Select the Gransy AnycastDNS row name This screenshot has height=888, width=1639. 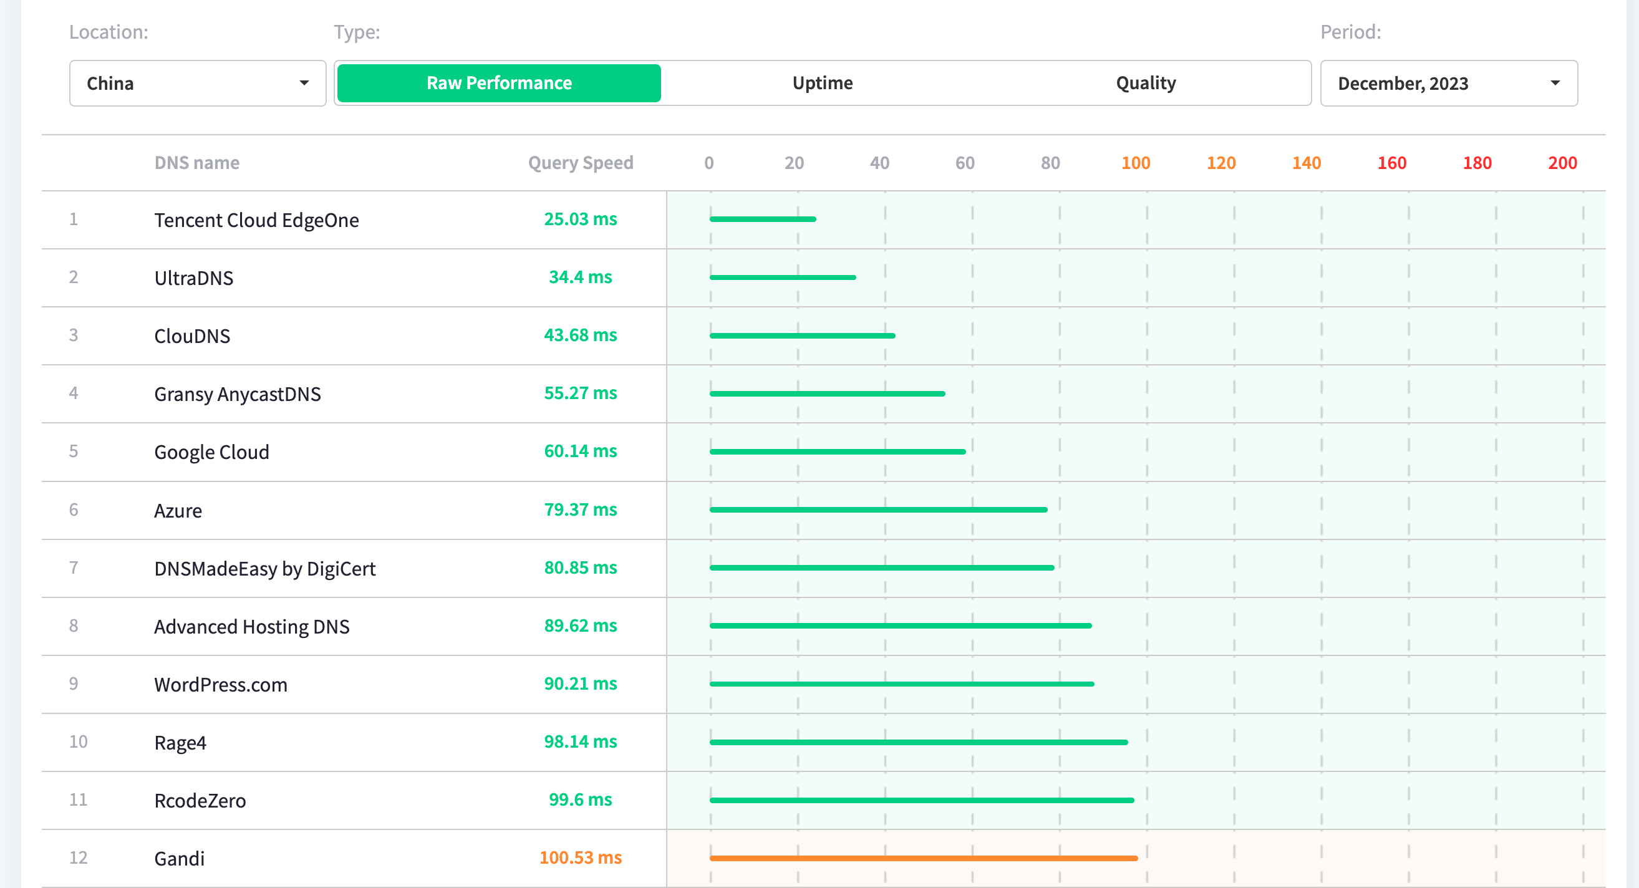(x=238, y=393)
